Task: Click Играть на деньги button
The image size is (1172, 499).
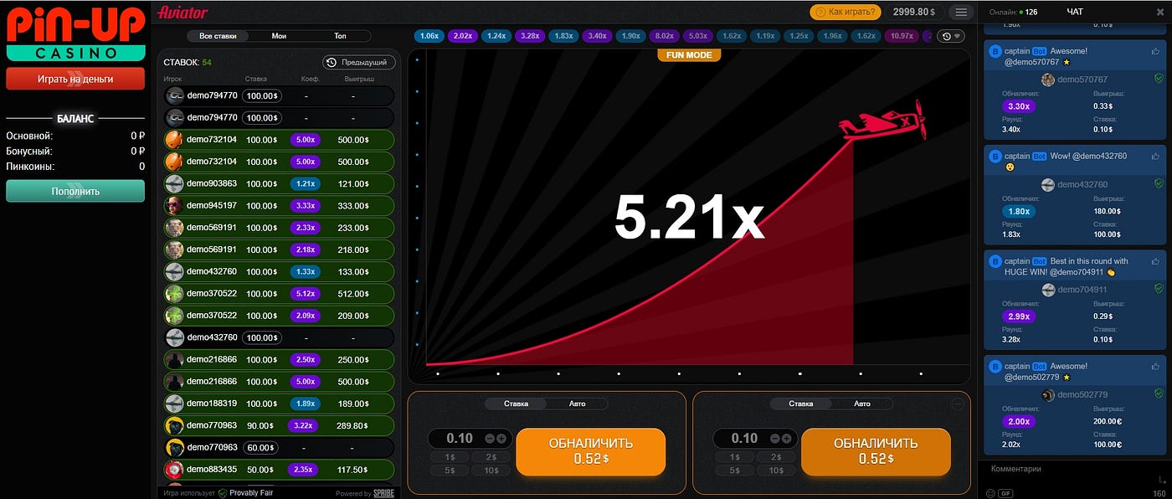Action: (75, 79)
